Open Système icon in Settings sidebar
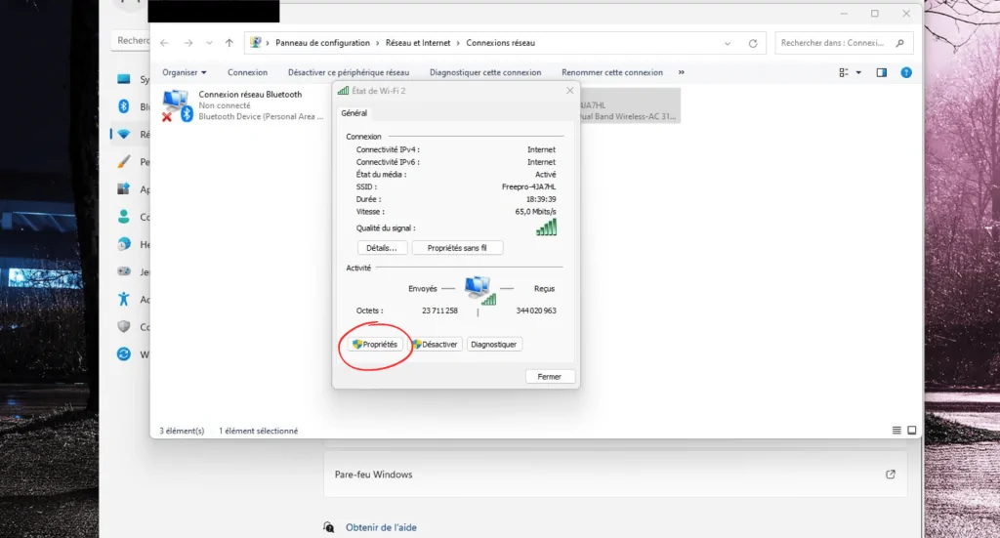 click(124, 79)
